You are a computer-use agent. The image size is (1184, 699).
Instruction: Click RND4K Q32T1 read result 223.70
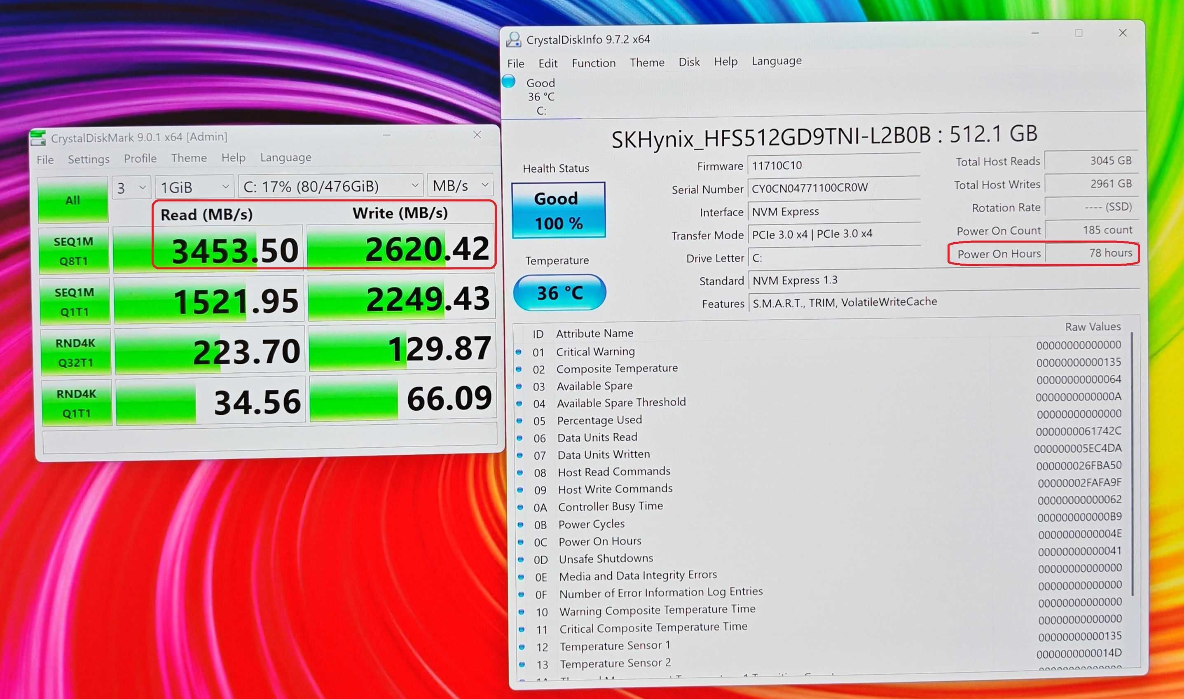pyautogui.click(x=210, y=351)
